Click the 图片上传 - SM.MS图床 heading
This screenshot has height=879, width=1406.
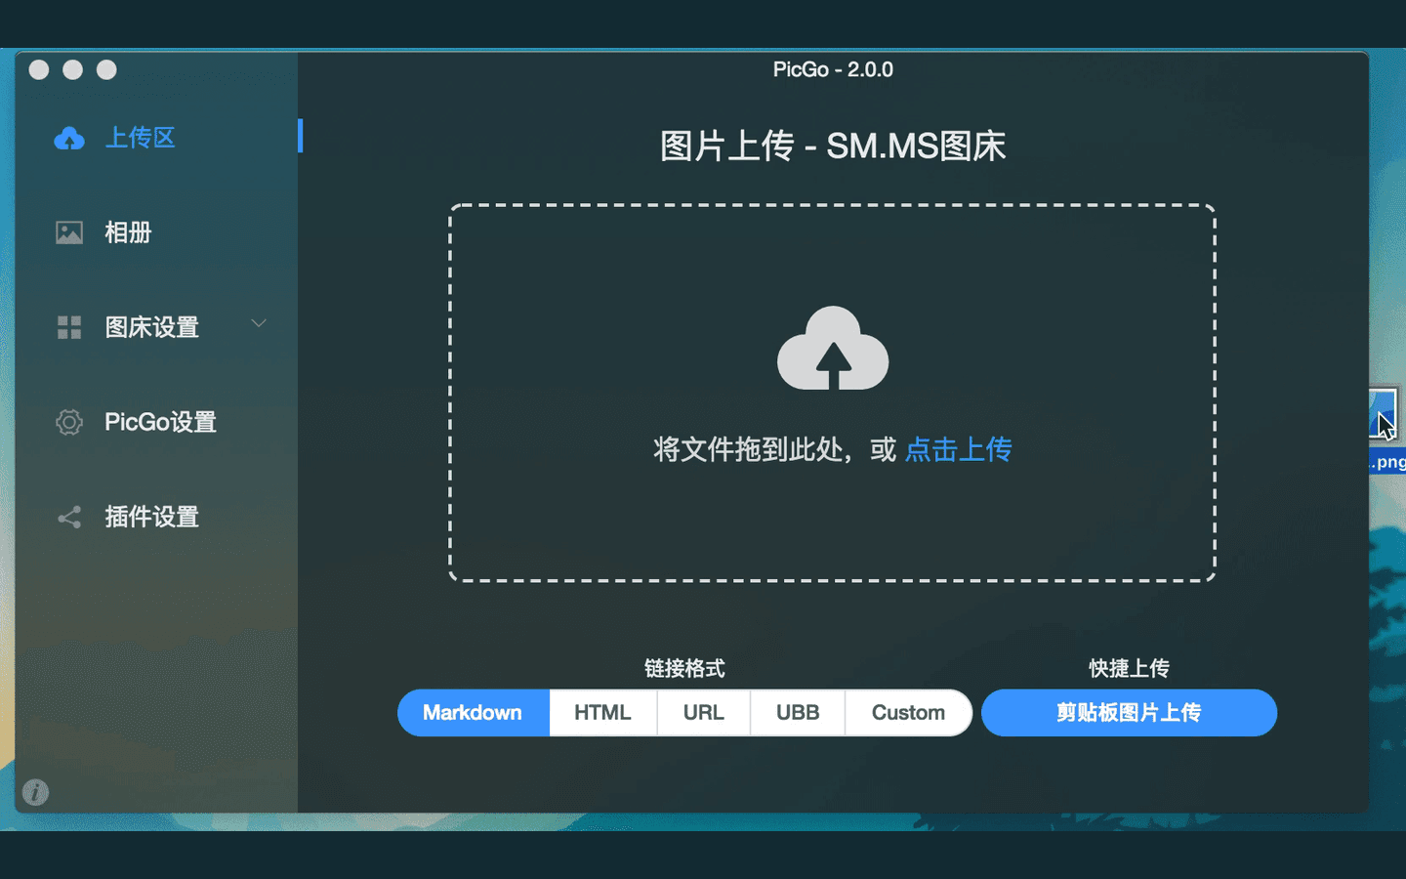[x=833, y=146]
